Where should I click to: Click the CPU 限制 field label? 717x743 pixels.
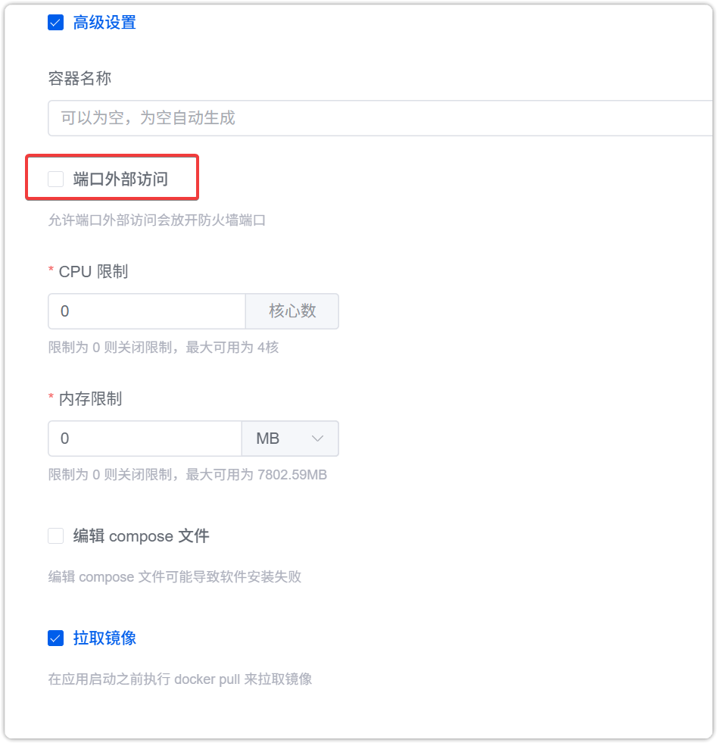pos(93,271)
